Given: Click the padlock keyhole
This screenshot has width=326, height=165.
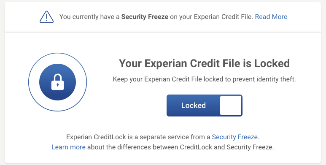Looking at the screenshot, I should point(58,85).
